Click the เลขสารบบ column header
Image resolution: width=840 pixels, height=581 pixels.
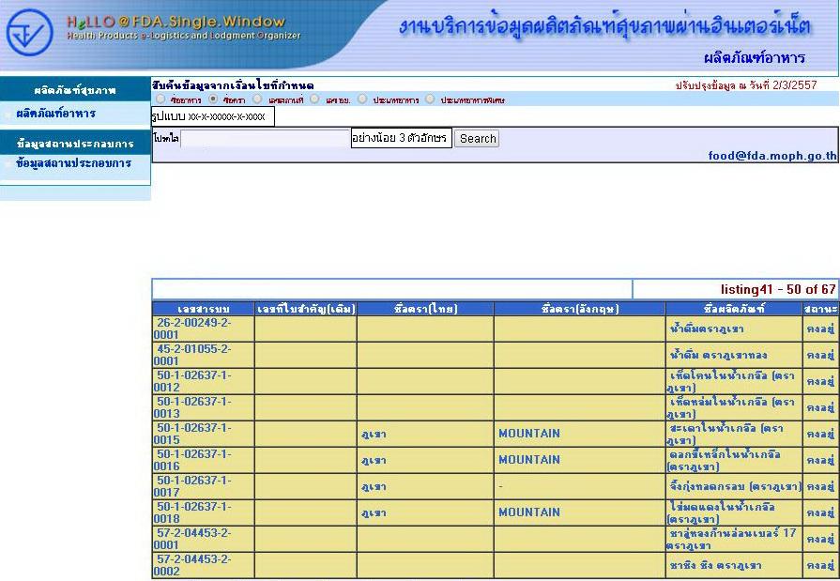(203, 309)
